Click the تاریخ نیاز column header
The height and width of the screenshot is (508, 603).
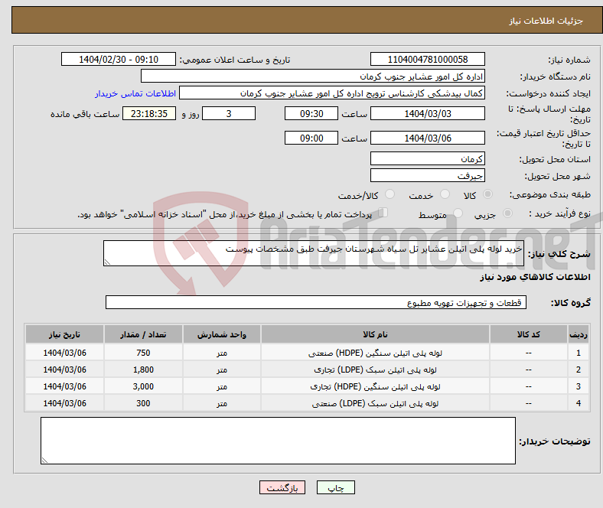pyautogui.click(x=64, y=334)
